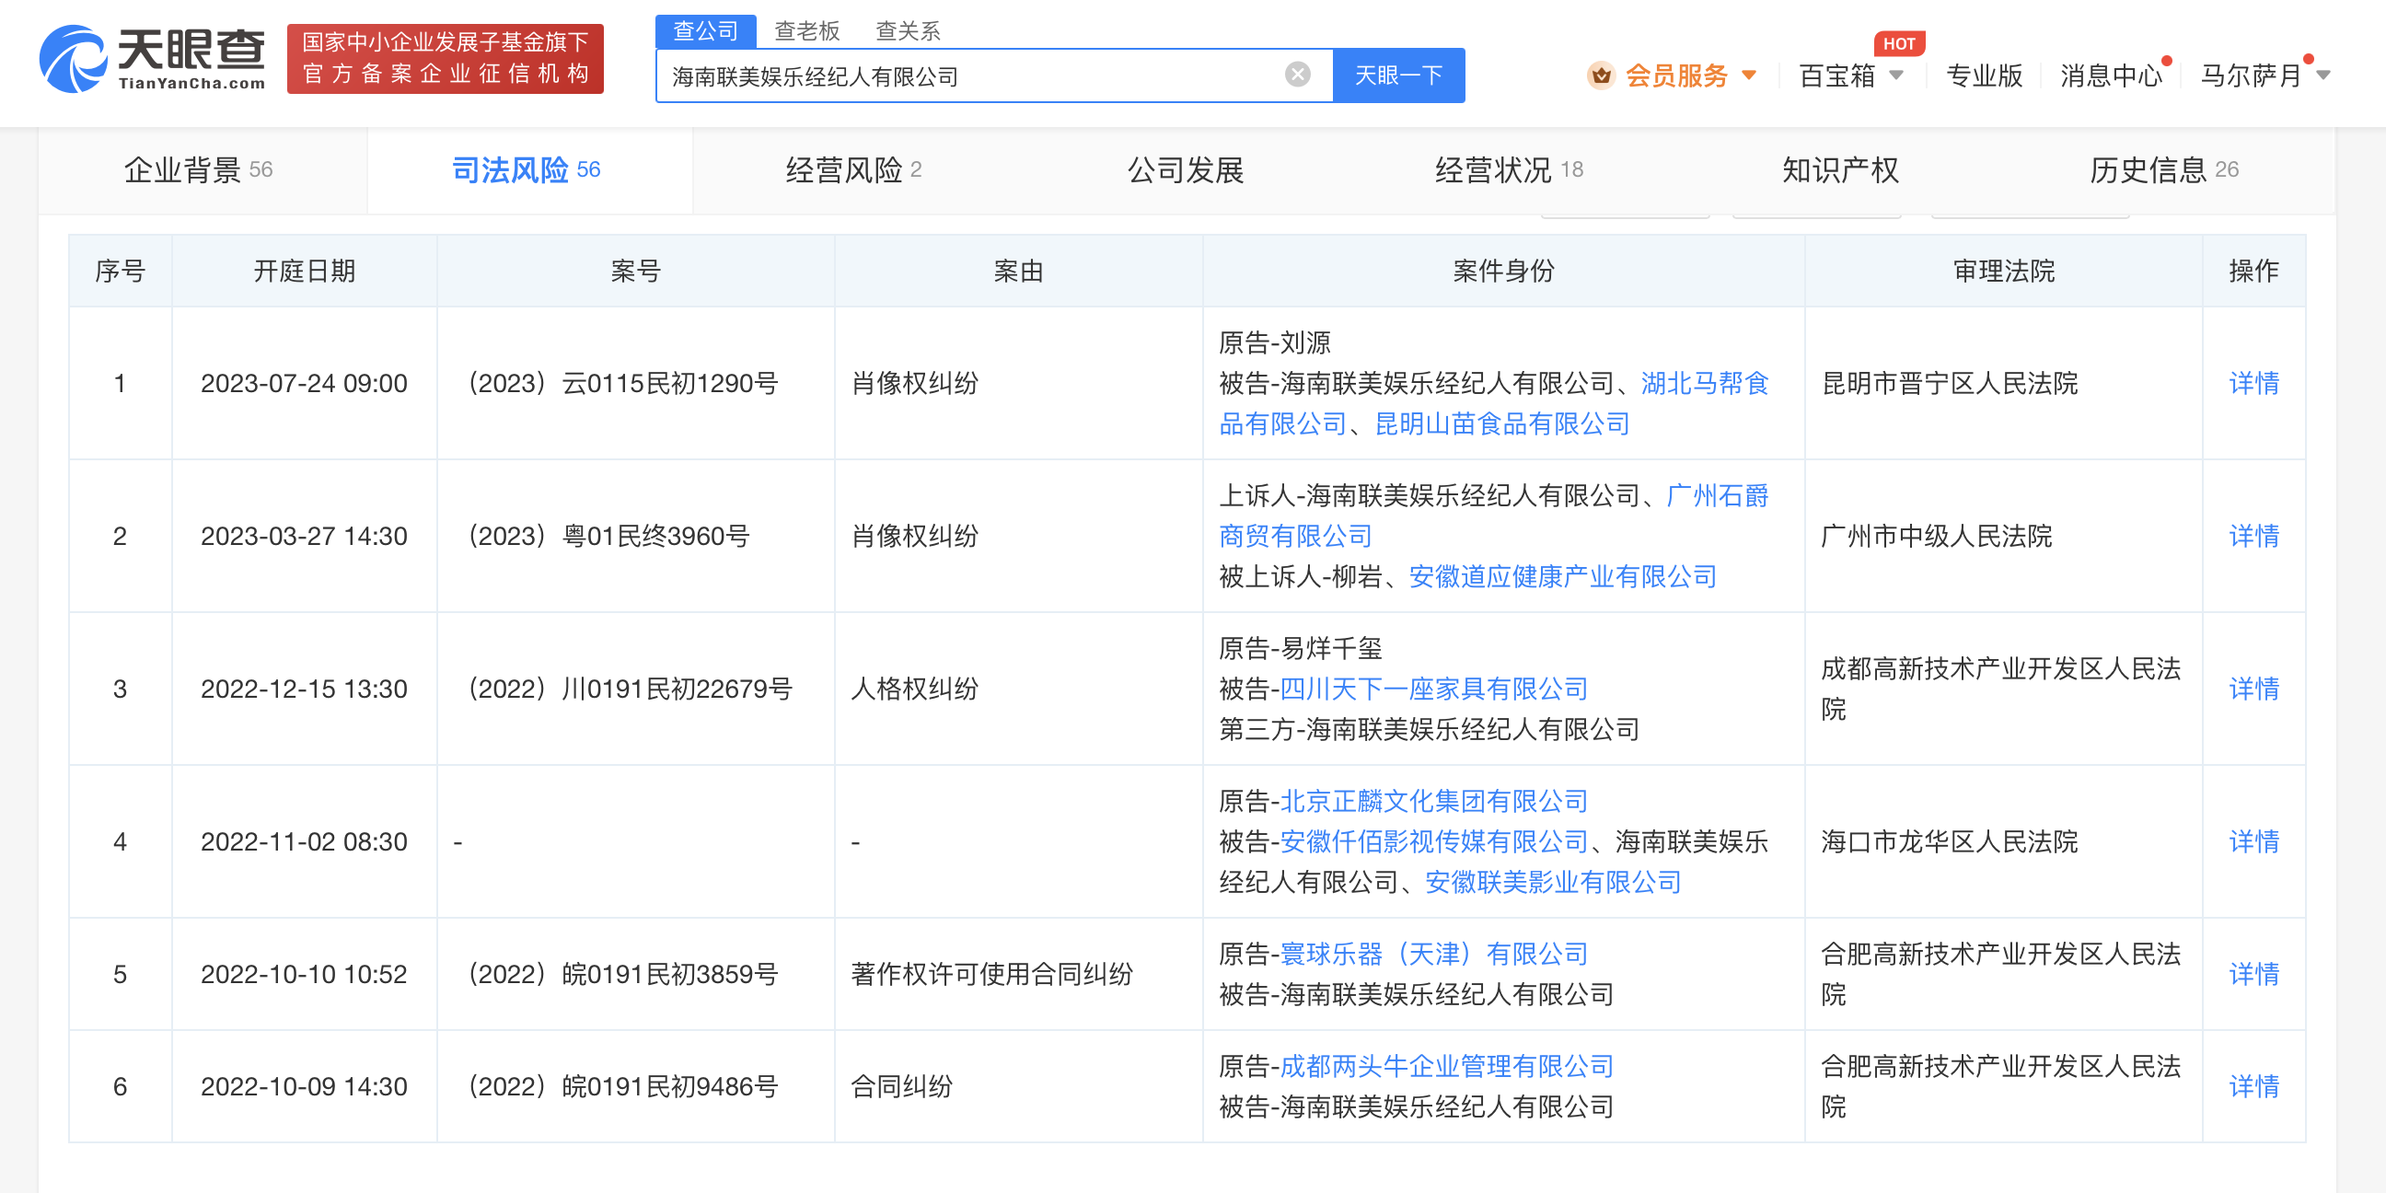The height and width of the screenshot is (1193, 2386).
Task: Open 昆明山苗食品有限公司 link
Action: click(1501, 424)
